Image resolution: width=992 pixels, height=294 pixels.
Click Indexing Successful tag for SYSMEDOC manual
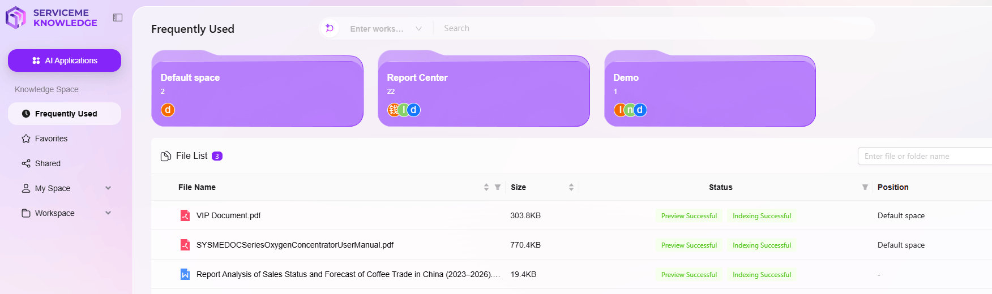tap(762, 245)
